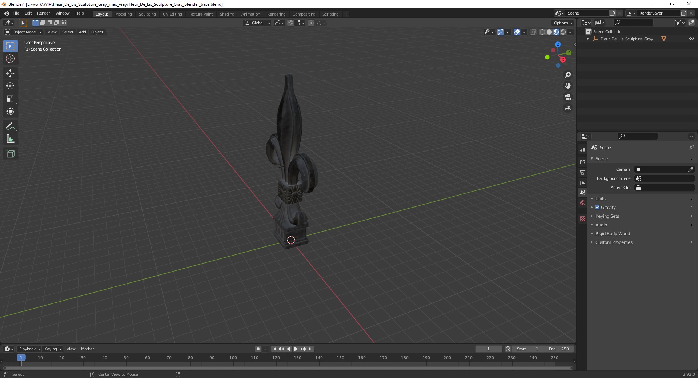
Task: Open the View Layer properties tab
Action: pyautogui.click(x=583, y=182)
